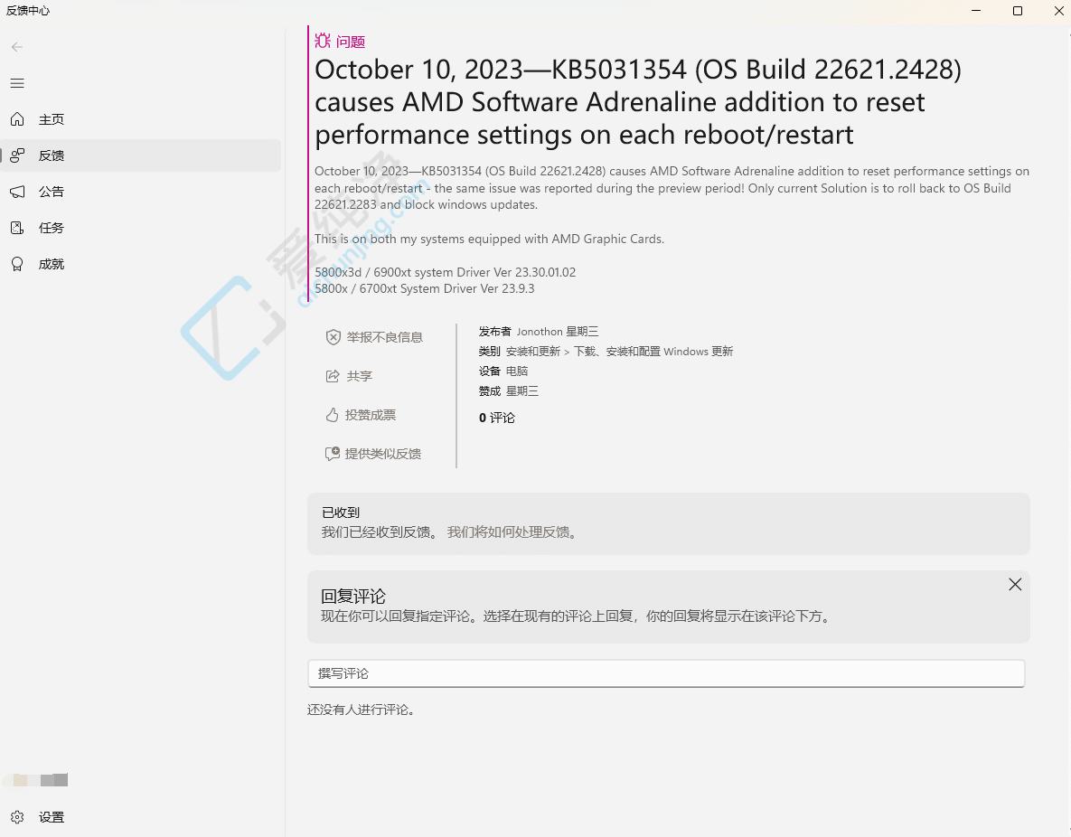Go to the 主页 home page
This screenshot has width=1071, height=837.
(x=52, y=118)
